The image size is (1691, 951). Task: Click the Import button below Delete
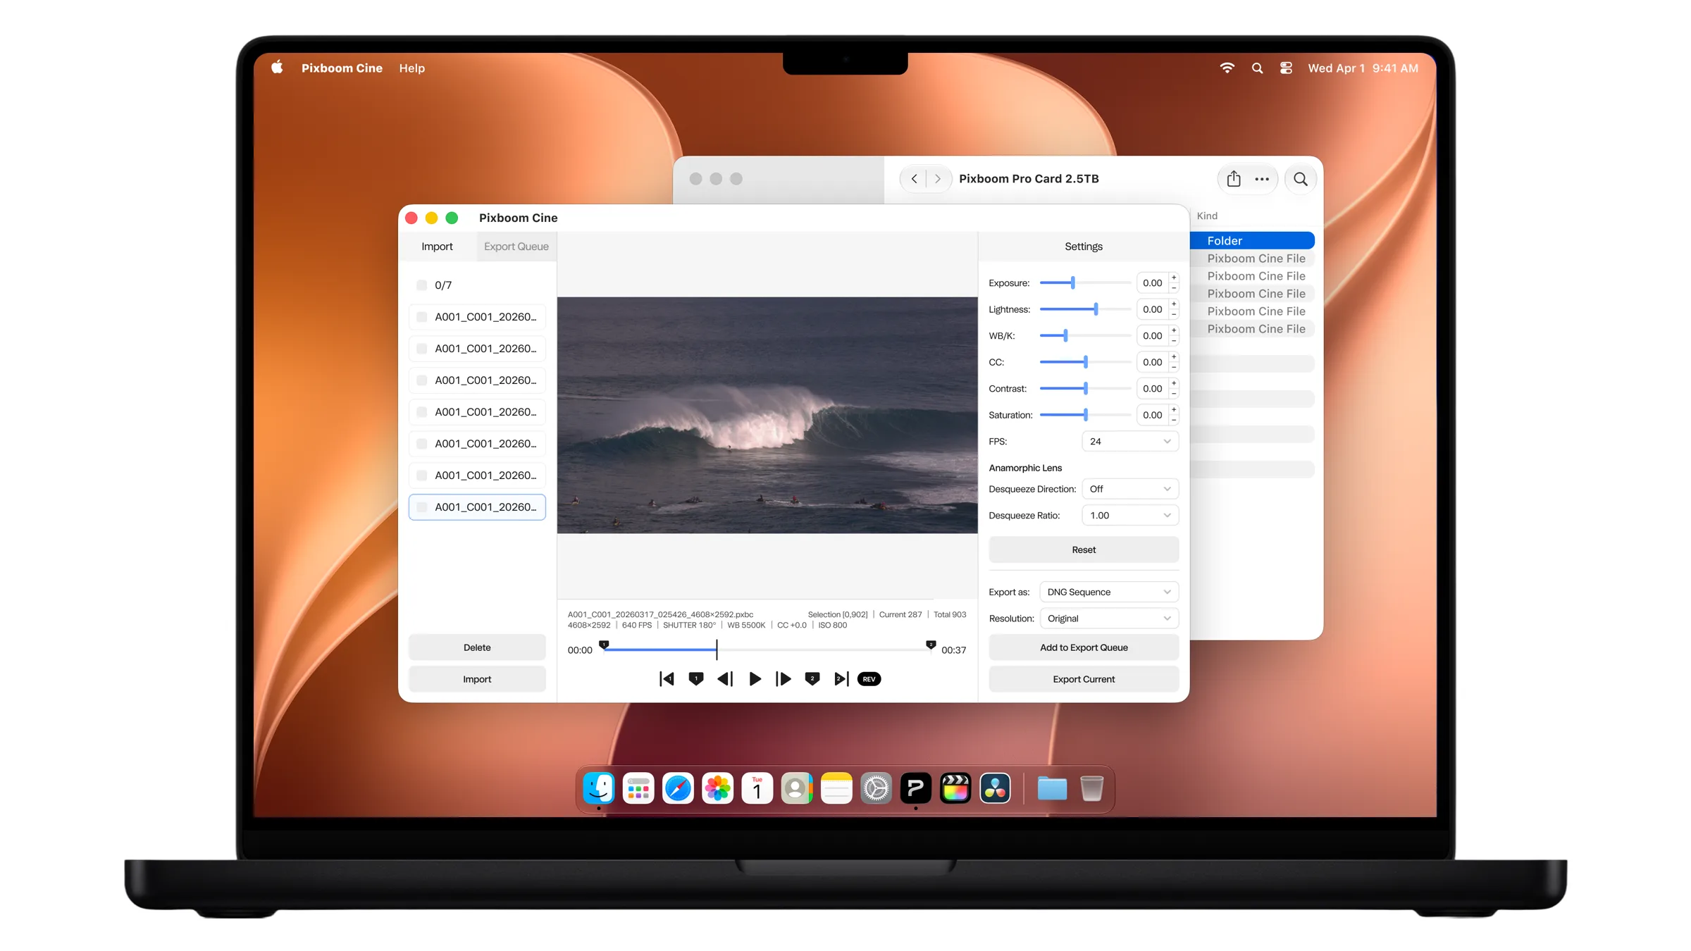(x=477, y=679)
